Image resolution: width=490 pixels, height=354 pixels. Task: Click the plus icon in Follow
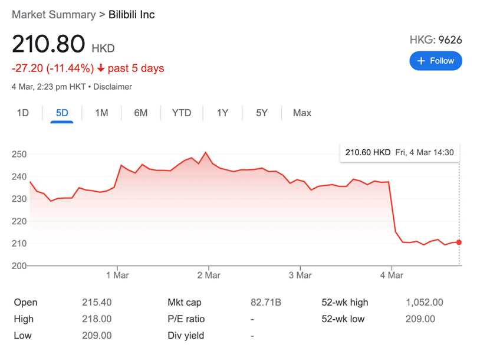tap(421, 61)
